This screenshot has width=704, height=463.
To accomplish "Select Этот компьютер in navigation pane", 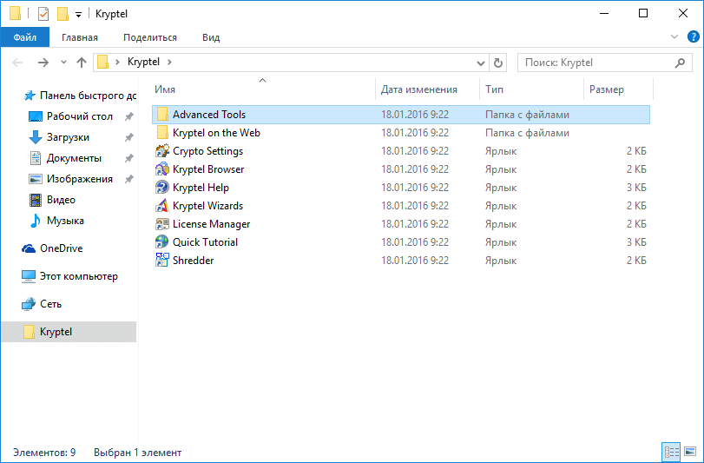I will pos(78,276).
